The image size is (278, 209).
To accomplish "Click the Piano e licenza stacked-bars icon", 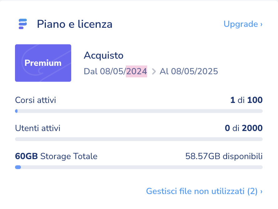I will 23,24.
